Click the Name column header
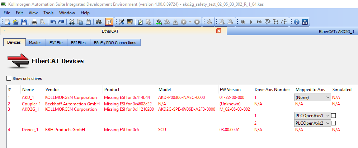The height and width of the screenshot is (148, 358). coord(32,89)
